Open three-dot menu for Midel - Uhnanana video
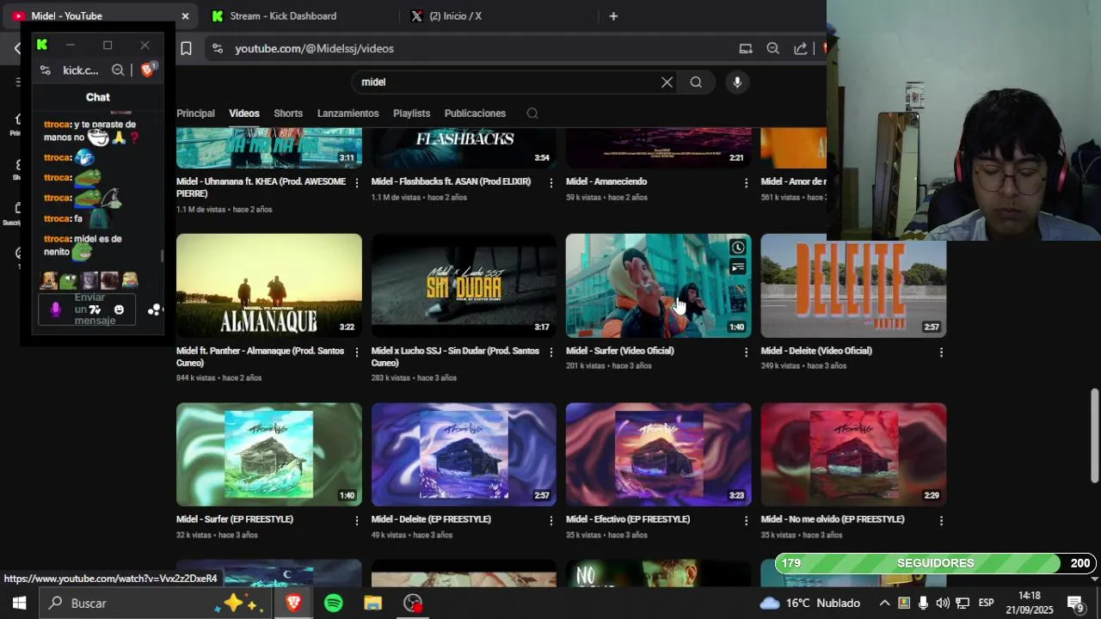This screenshot has height=619, width=1101. coord(357,183)
